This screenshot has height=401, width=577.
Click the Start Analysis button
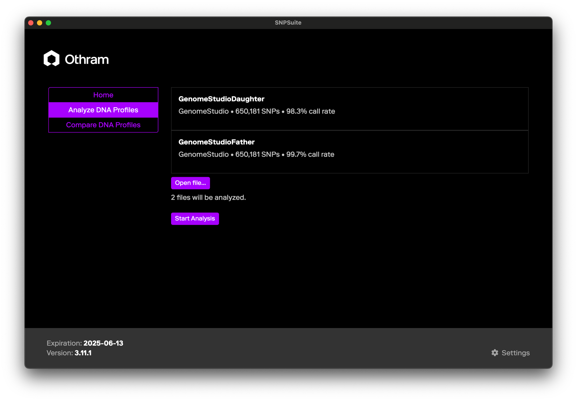[195, 219]
